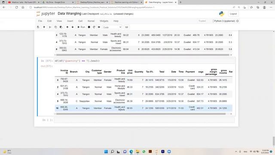Click the Trusted notebook indicator
This screenshot has width=275, height=155.
tap(202, 21)
